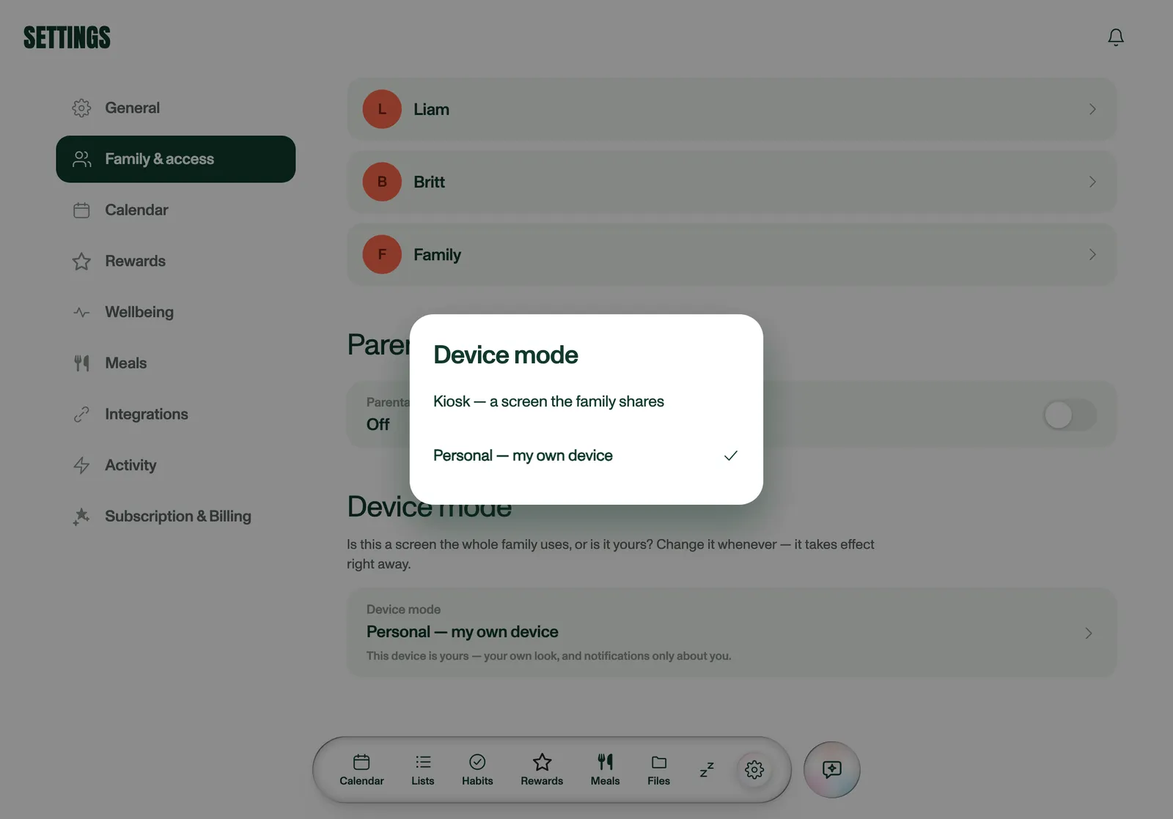Expand the Family profile row chevron

(1092, 254)
